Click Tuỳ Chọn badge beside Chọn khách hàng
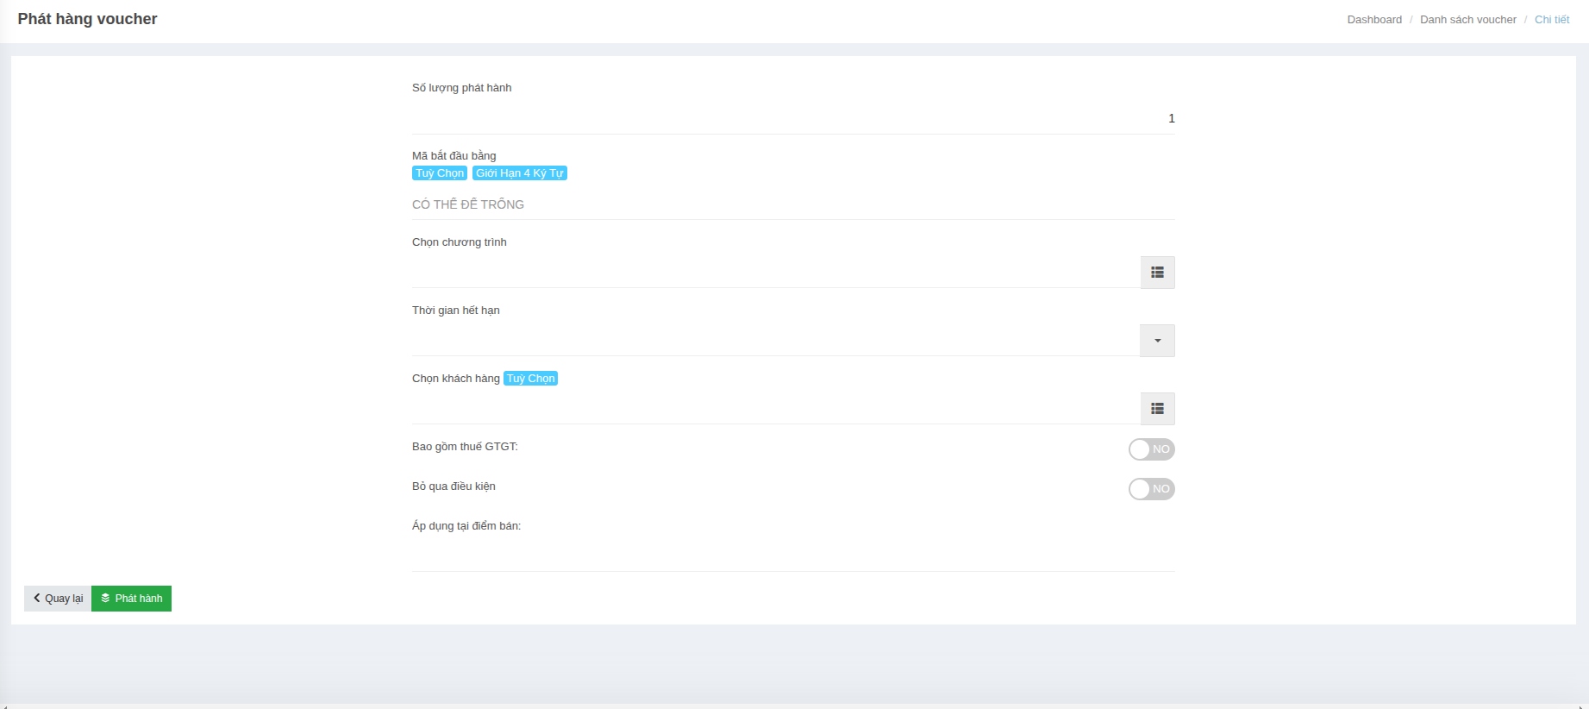This screenshot has height=709, width=1589. point(530,379)
